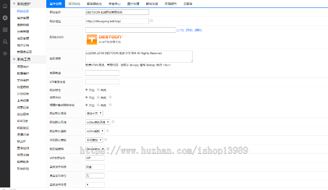Click the member user icon in the sidebar
328x190 pixels.
[5, 41]
